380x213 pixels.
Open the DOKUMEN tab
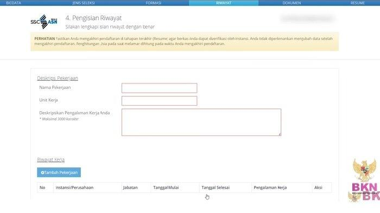(x=292, y=3)
